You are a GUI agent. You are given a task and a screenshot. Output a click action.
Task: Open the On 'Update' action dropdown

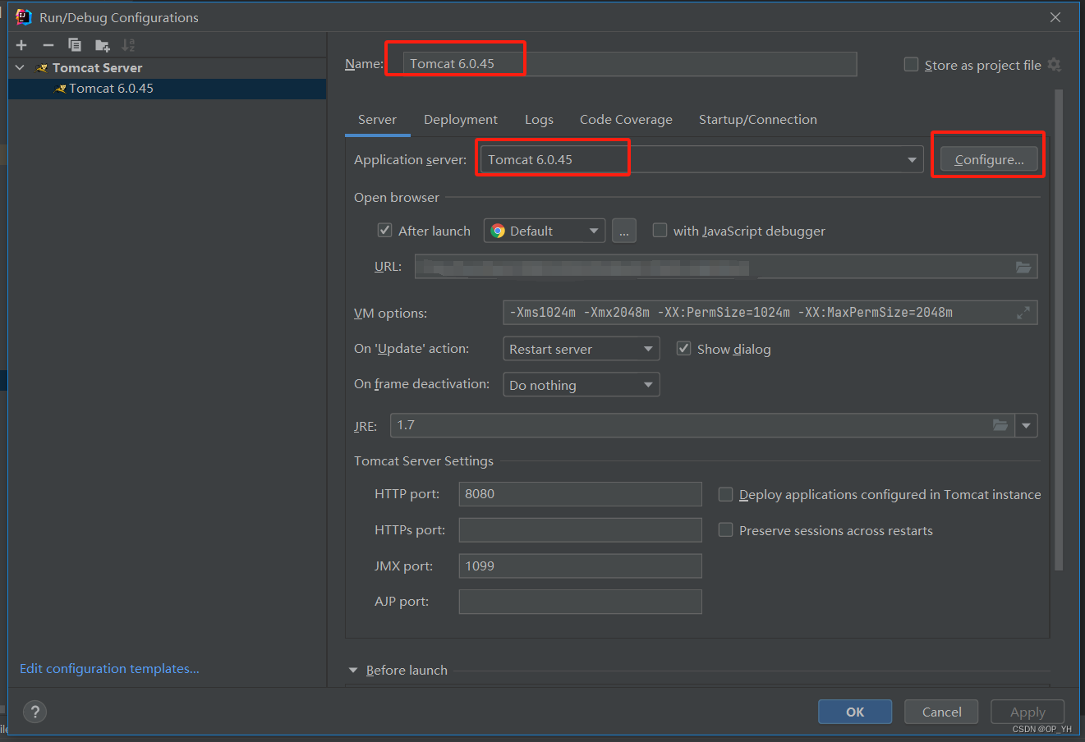(582, 349)
